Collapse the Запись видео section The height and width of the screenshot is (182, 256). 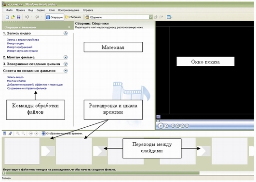point(66,33)
